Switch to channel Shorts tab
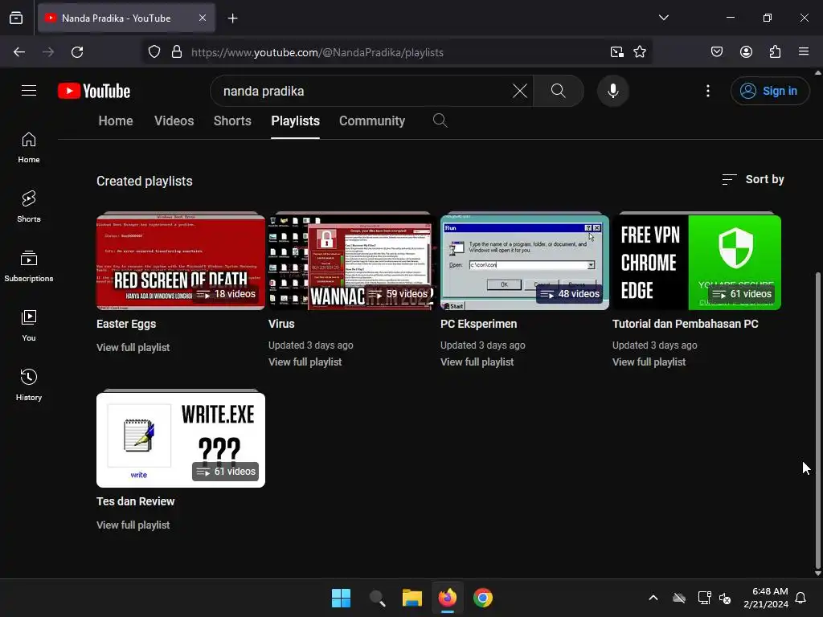The height and width of the screenshot is (617, 823). click(x=232, y=121)
